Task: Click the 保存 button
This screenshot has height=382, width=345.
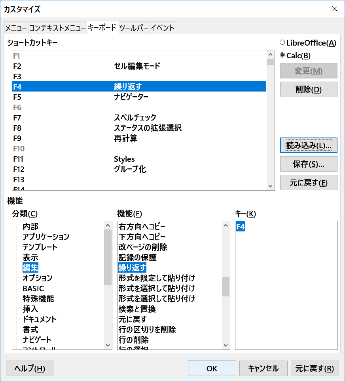Action: 308,164
